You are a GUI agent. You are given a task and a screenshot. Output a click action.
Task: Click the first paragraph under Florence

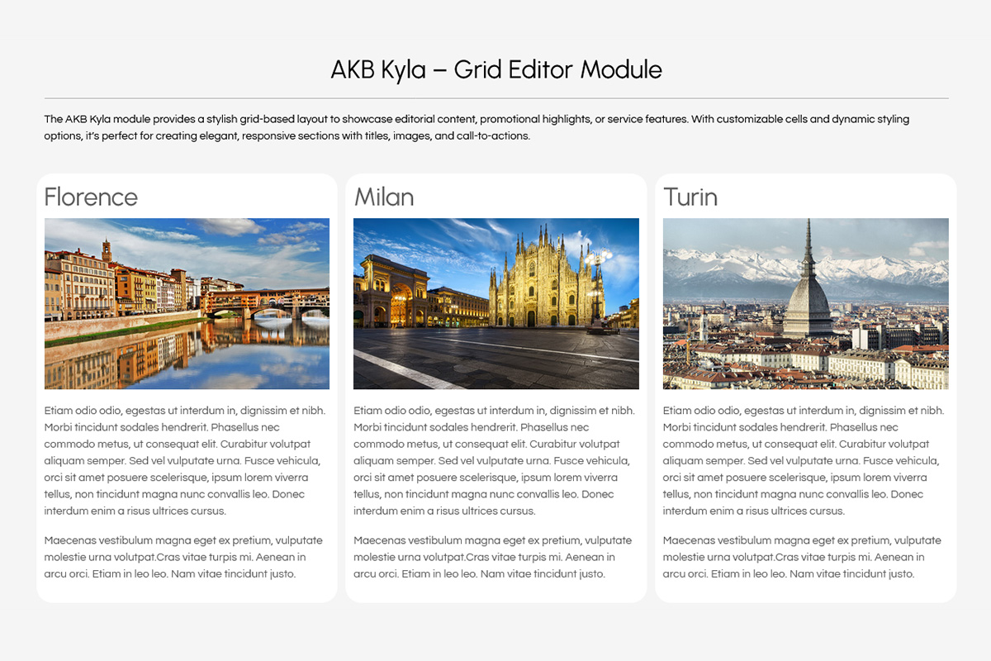pyautogui.click(x=187, y=460)
